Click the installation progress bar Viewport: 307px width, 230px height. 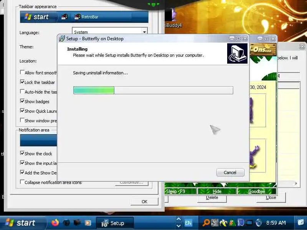coord(153,90)
